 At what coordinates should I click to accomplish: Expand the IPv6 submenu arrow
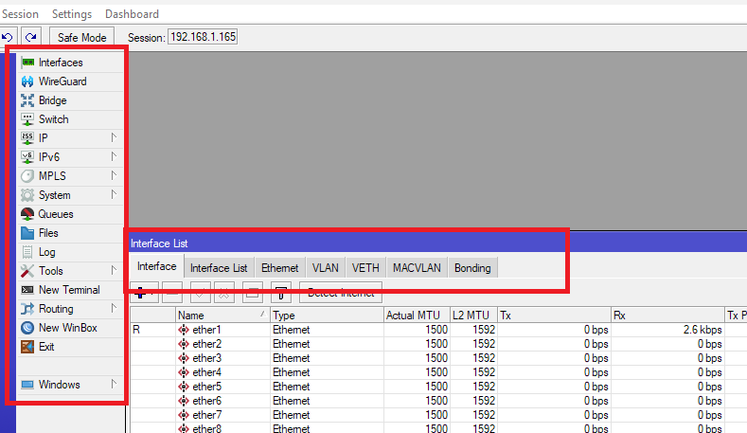click(x=114, y=157)
